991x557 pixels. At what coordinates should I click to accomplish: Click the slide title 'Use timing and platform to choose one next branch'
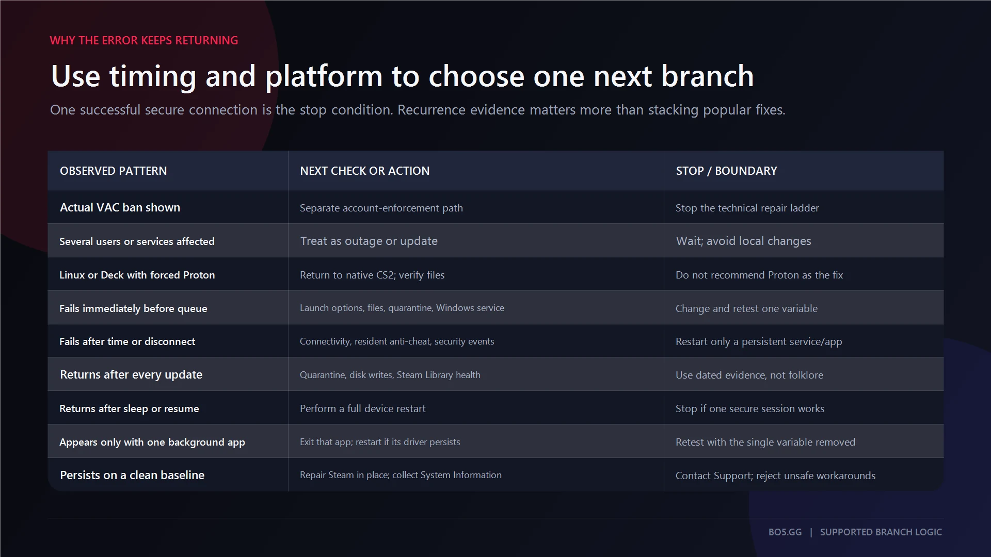point(403,76)
